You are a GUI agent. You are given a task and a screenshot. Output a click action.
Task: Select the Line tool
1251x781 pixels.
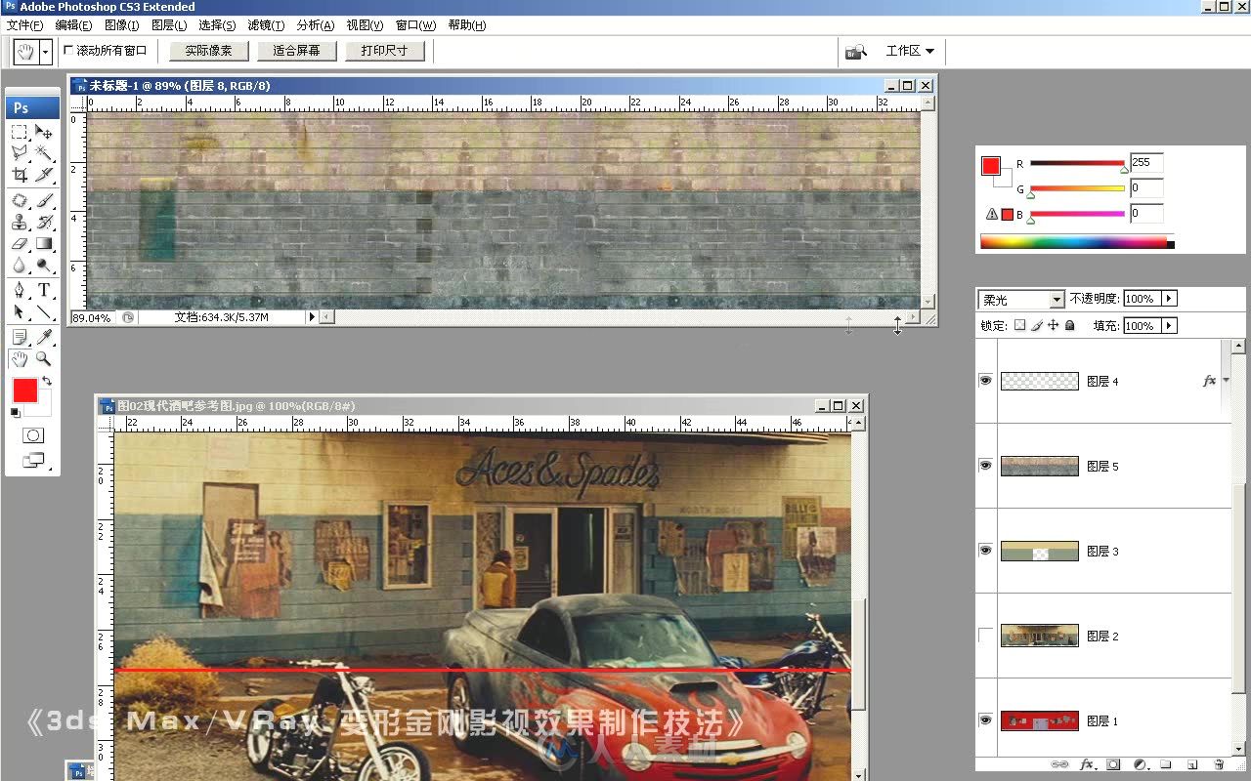pyautogui.click(x=44, y=312)
